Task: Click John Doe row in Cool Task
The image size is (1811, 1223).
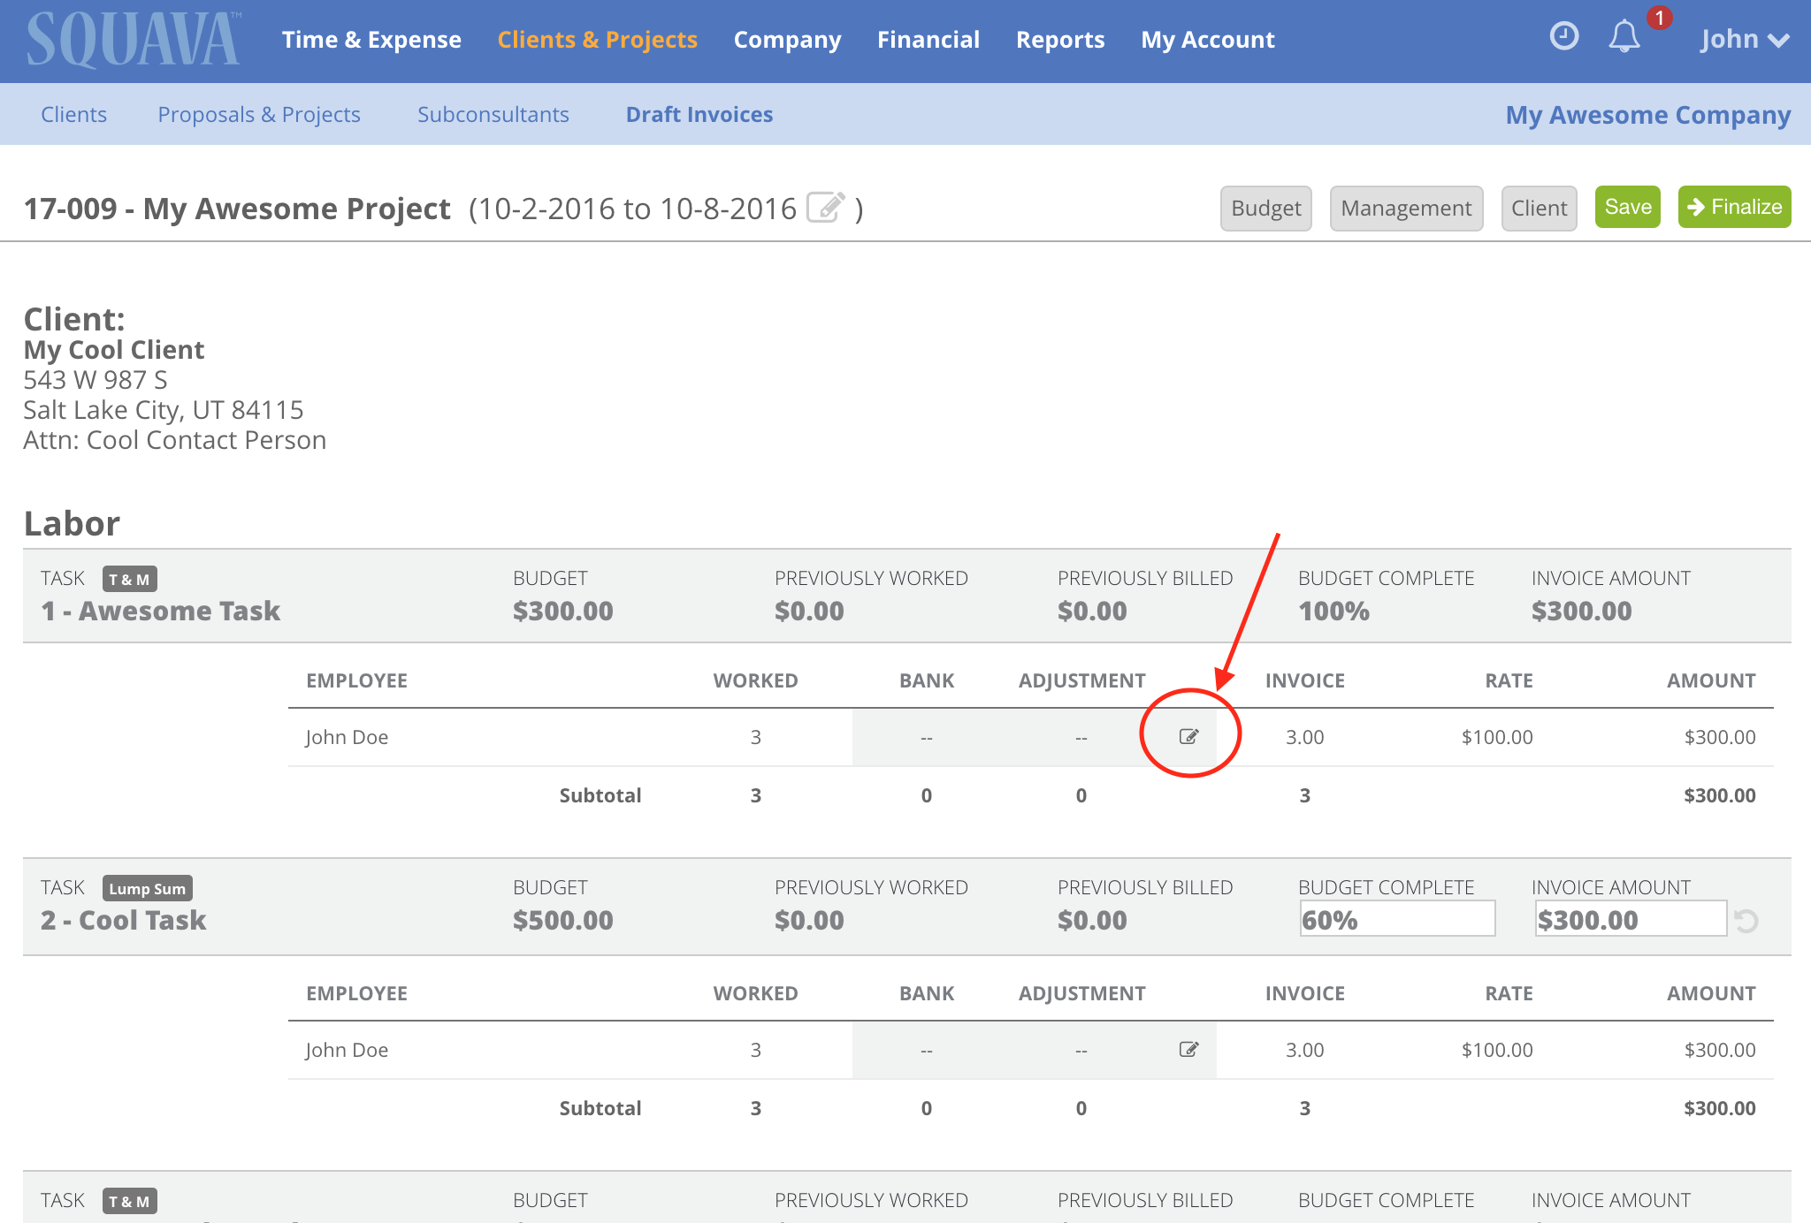Action: [x=1031, y=1050]
